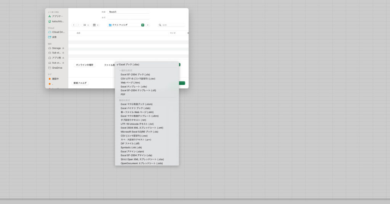This screenshot has height=204, width=390.
Task: Choose Excel ブック (.xlsx) checked format
Action: coord(147,64)
